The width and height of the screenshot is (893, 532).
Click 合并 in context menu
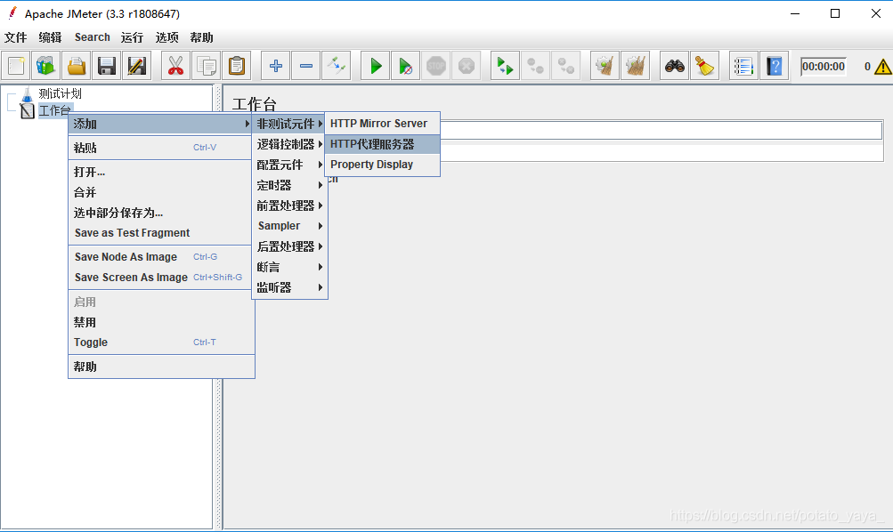point(160,192)
